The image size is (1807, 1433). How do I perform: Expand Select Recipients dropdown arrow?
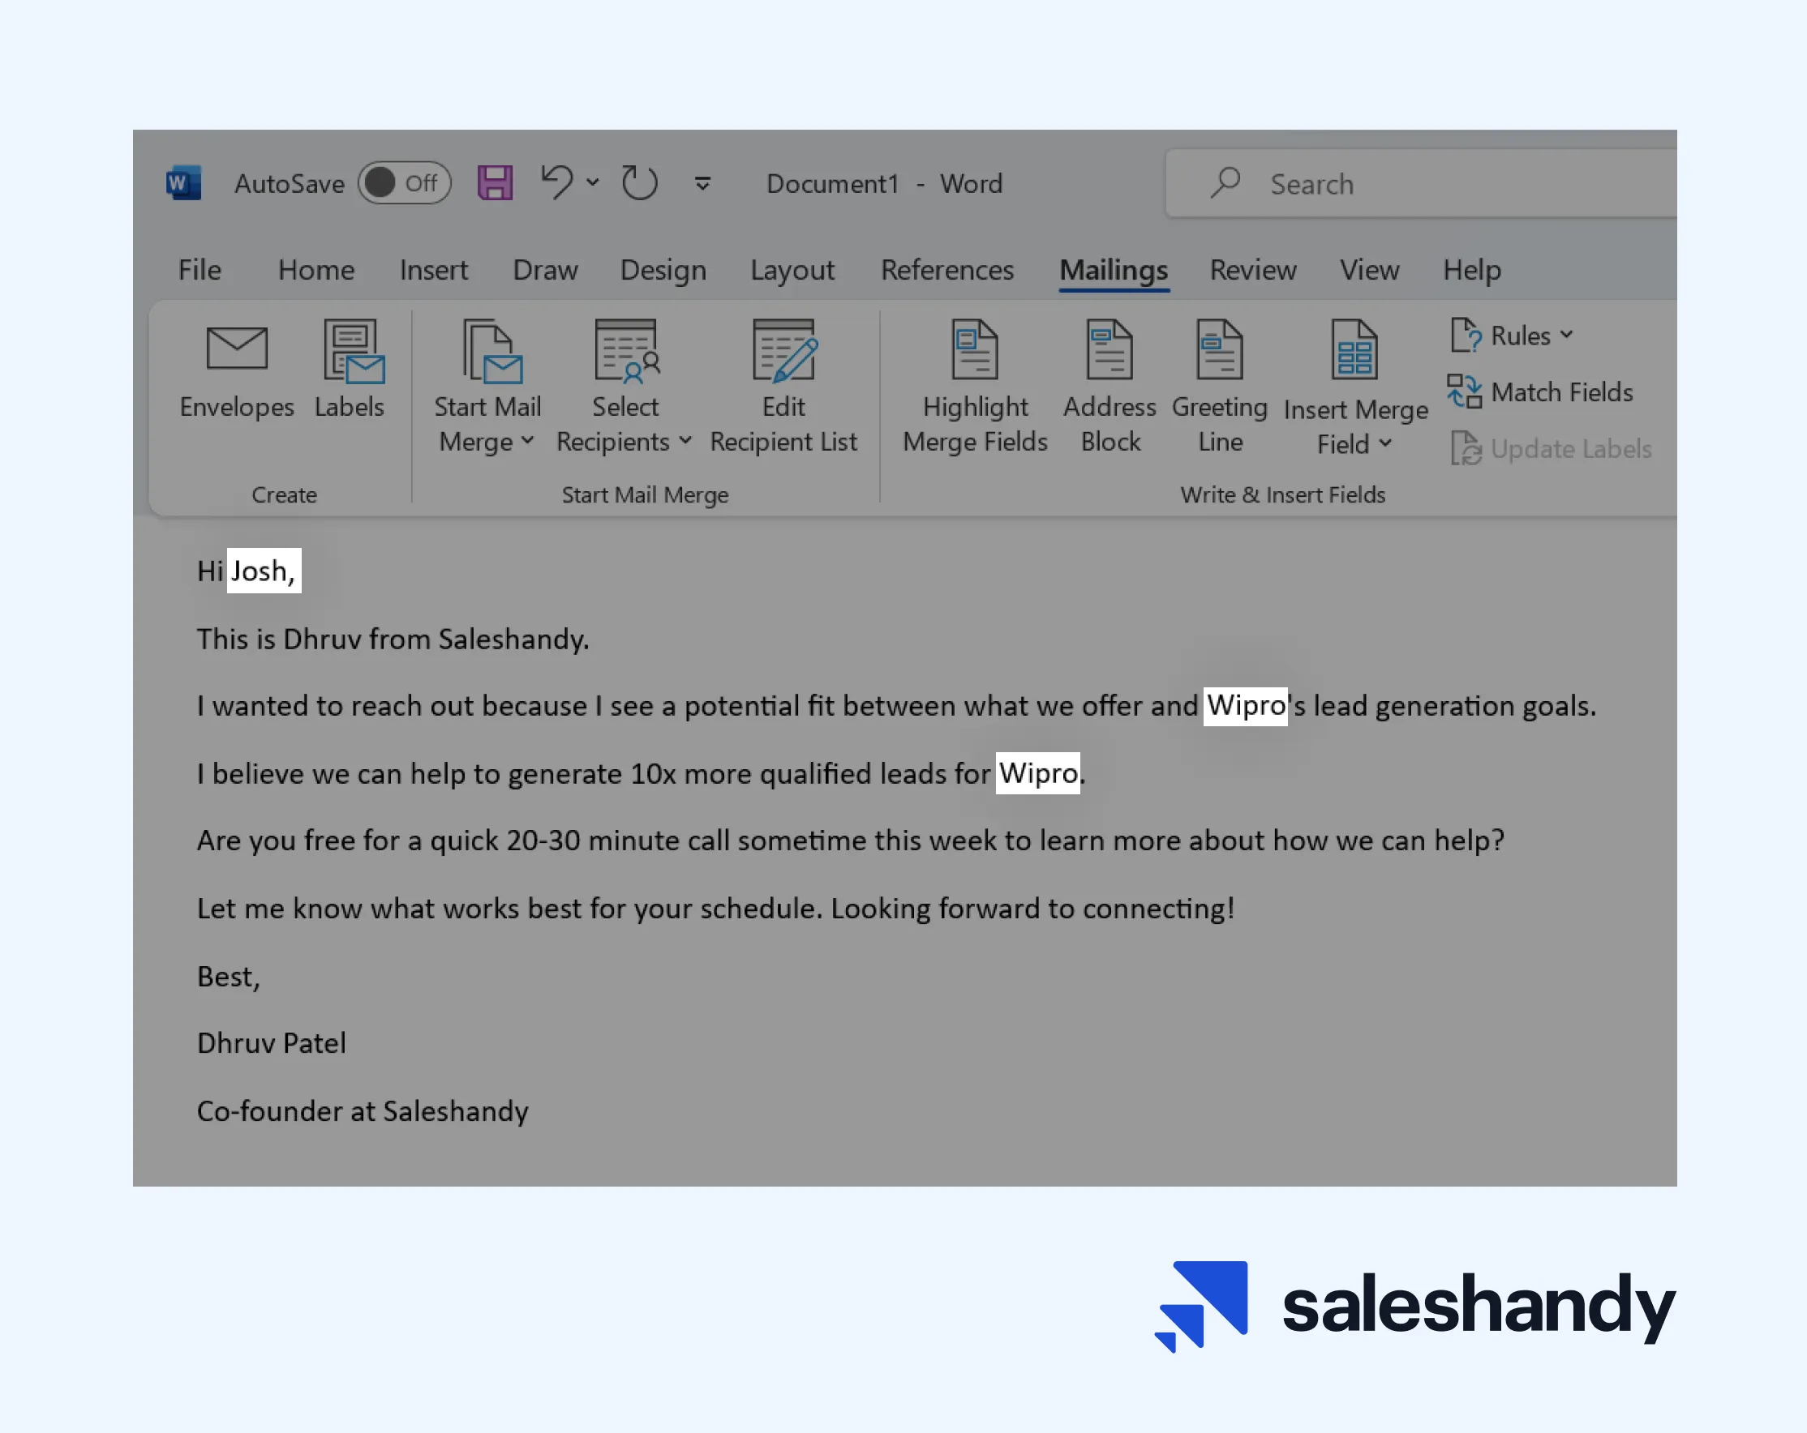coord(685,441)
